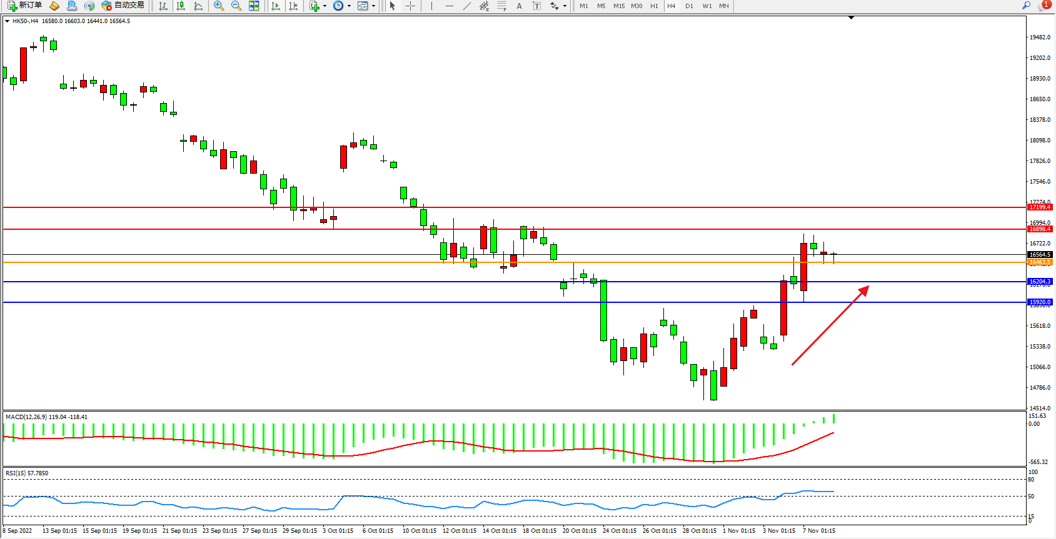Open the search magnifier at top right
This screenshot has width=1056, height=539.
pyautogui.click(x=1026, y=6)
